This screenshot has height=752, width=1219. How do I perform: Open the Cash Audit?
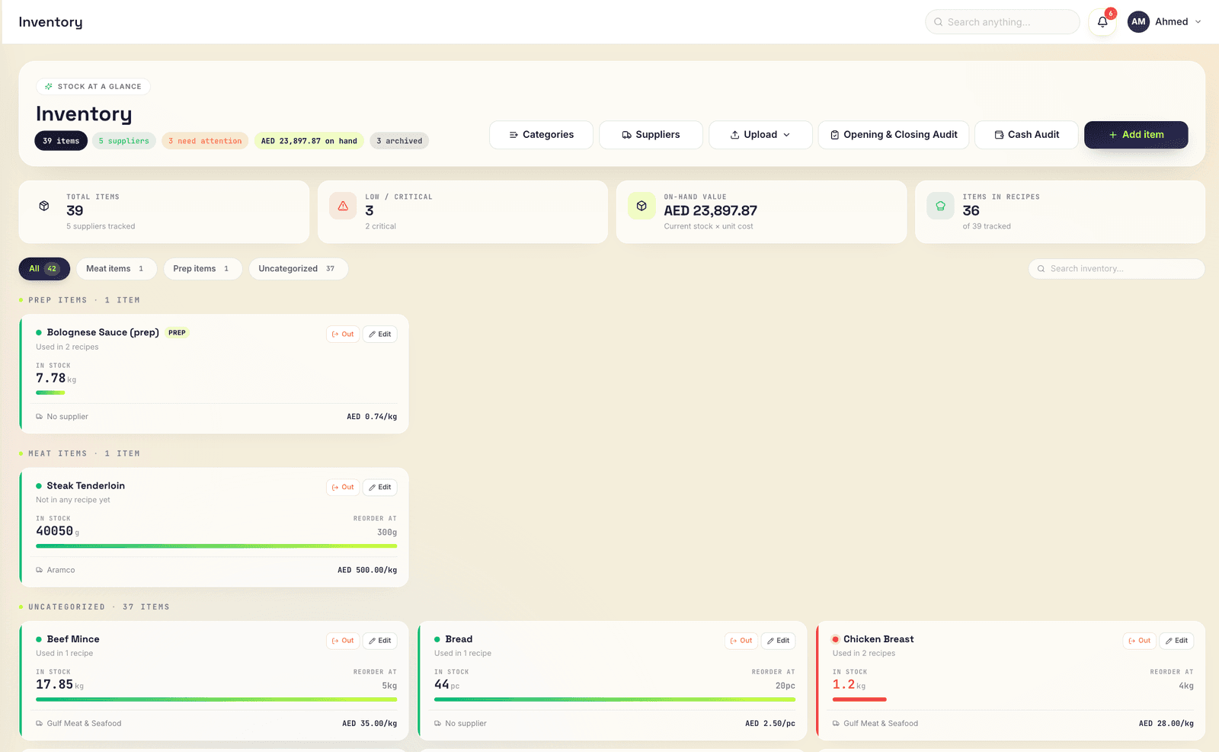click(1027, 135)
